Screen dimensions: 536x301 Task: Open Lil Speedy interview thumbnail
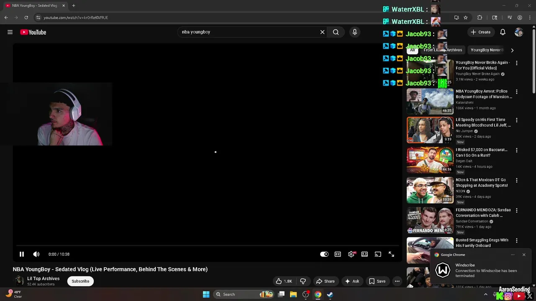[x=430, y=130]
